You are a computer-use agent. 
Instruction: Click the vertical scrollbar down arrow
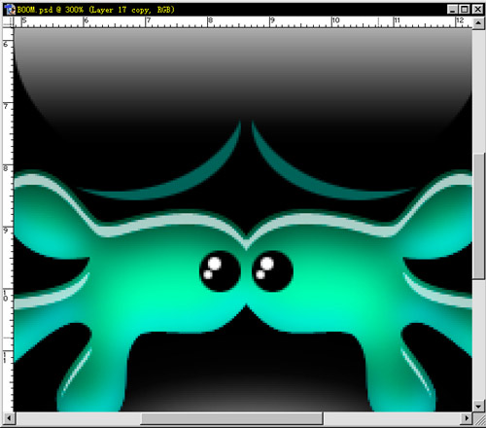pos(478,406)
